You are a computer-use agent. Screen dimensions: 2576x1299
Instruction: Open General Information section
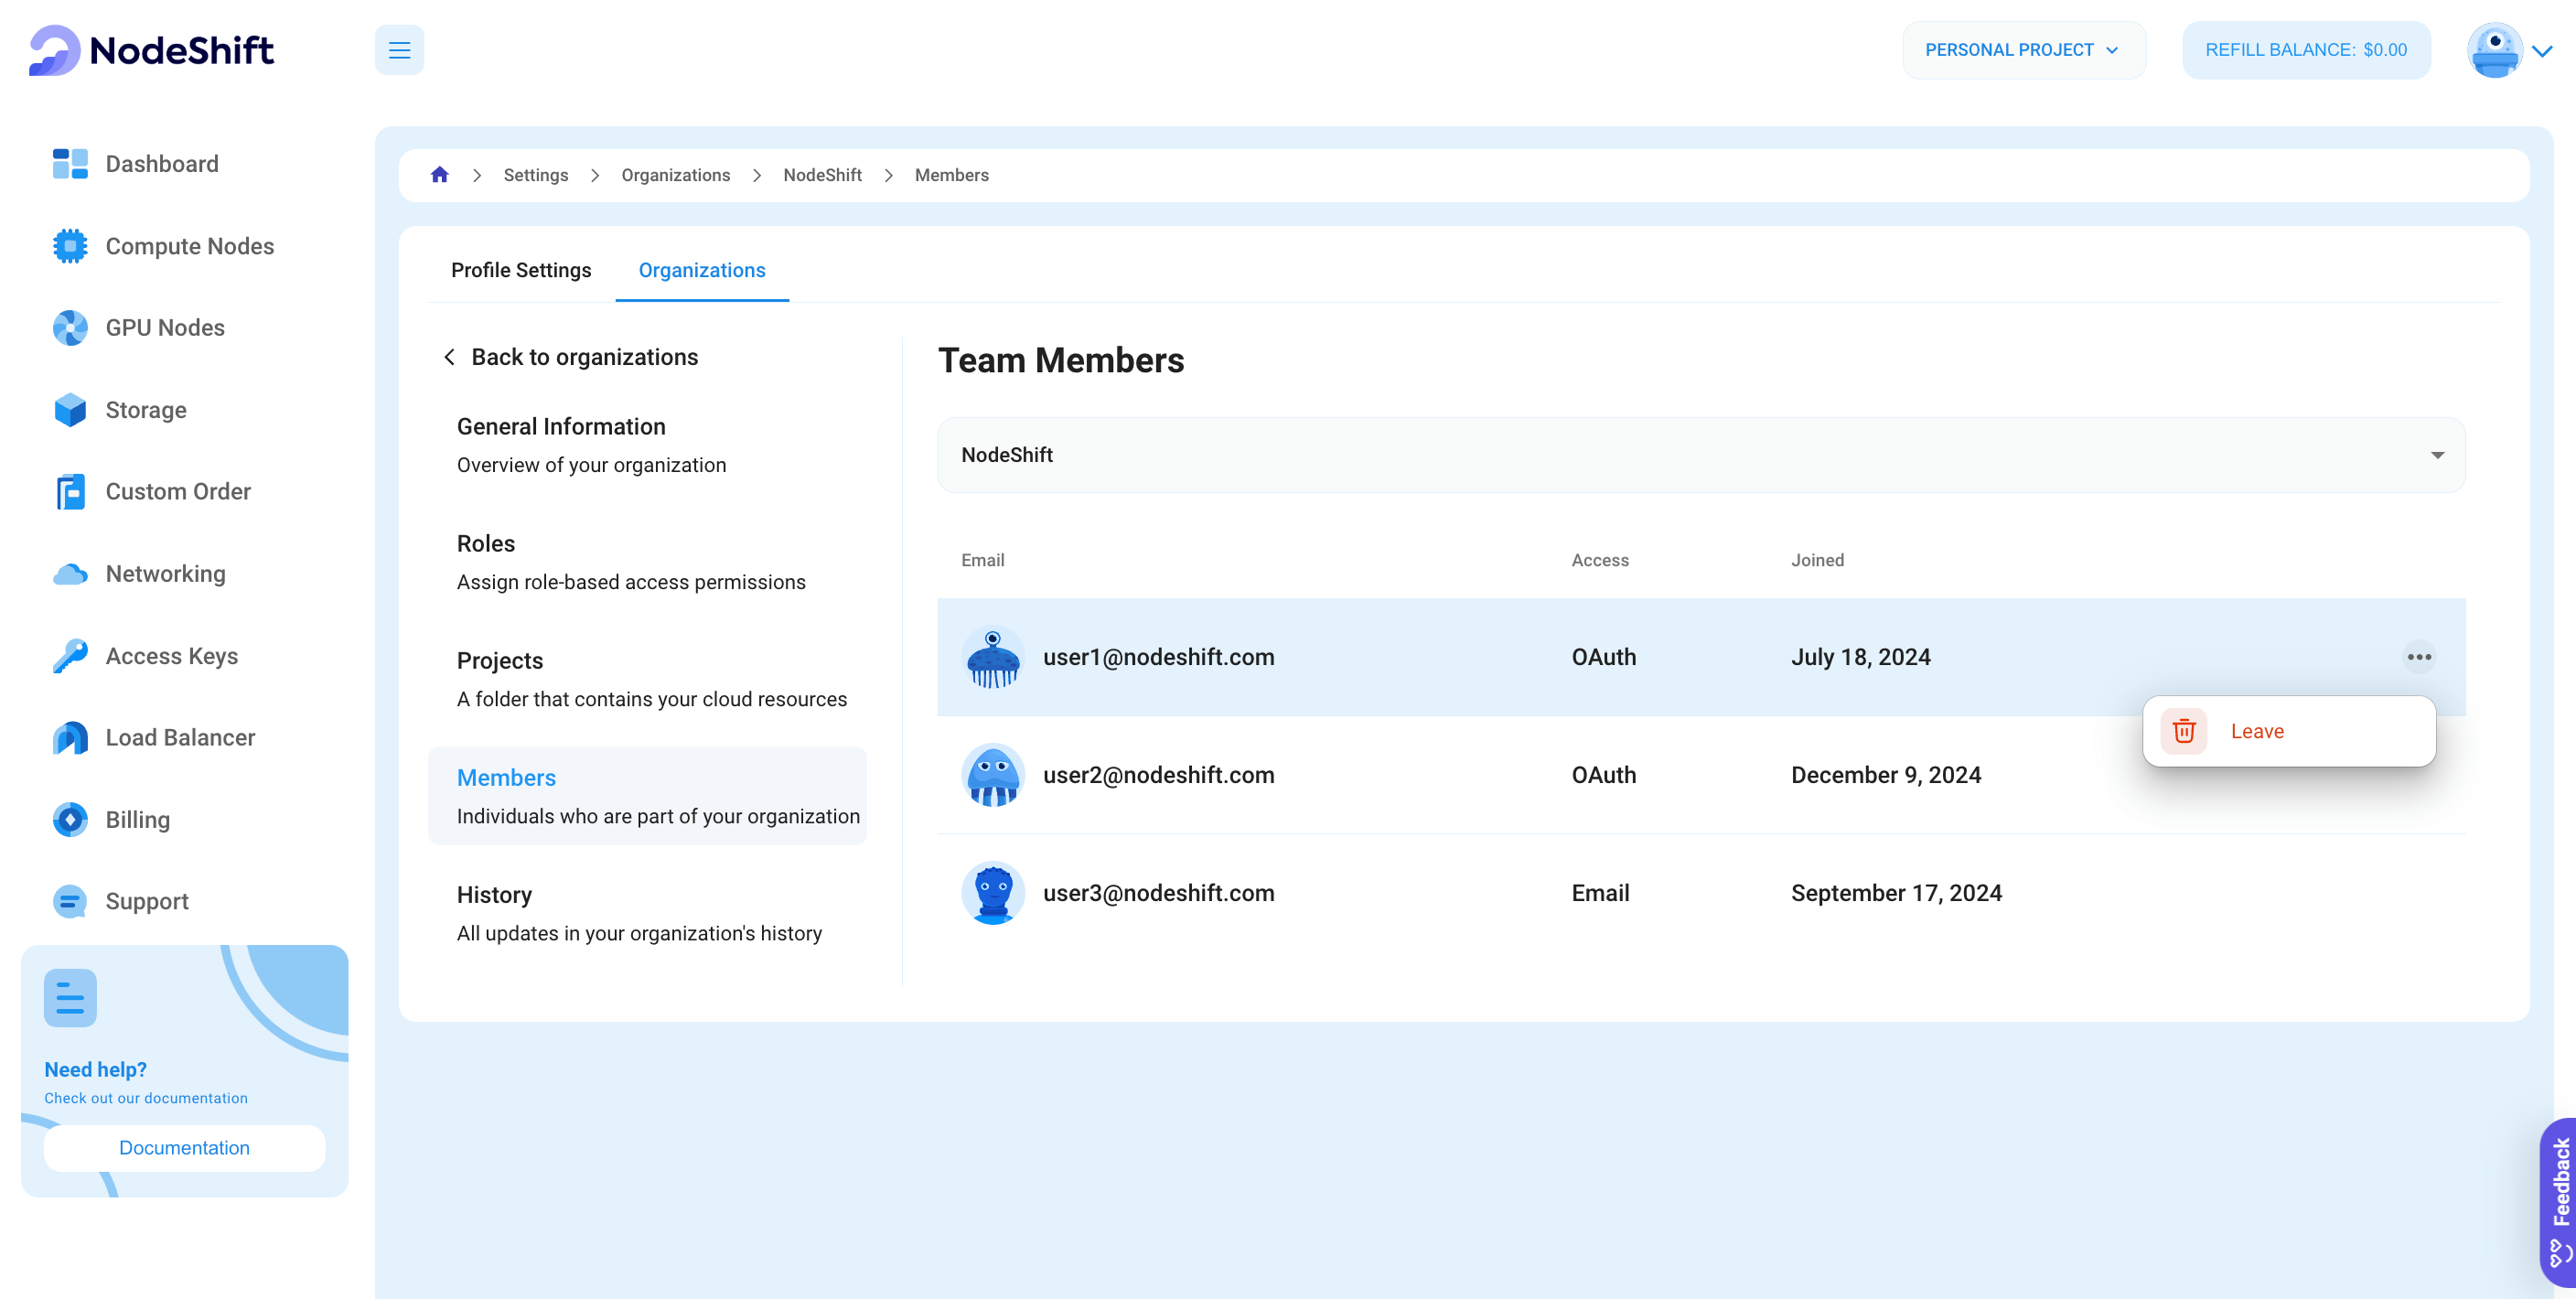coord(647,445)
